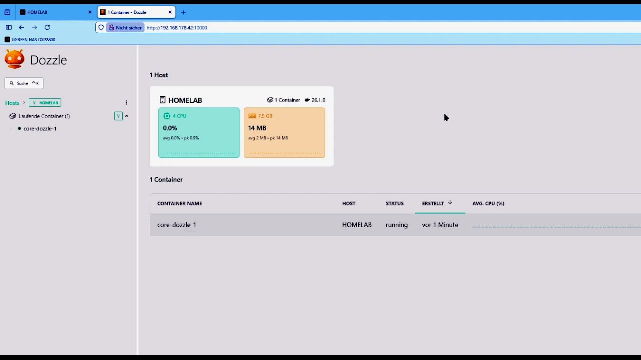Click the Docker version icon showing 26.1.0
Screen dimensions: 641x360
point(307,100)
